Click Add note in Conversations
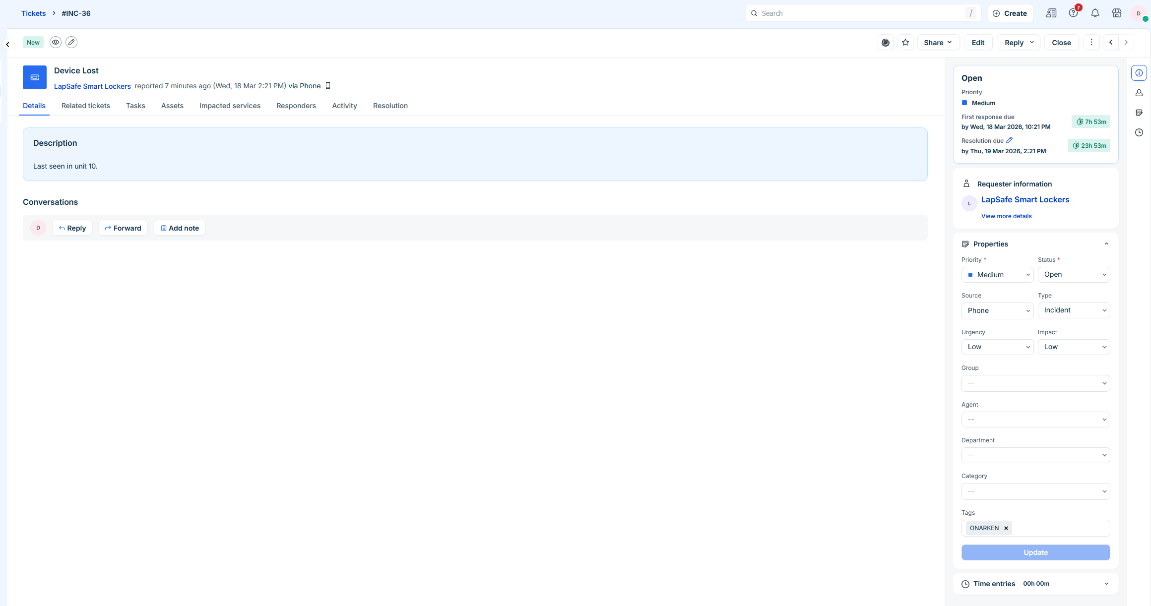The height and width of the screenshot is (606, 1151). pyautogui.click(x=180, y=228)
